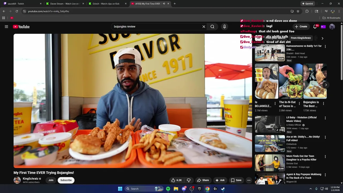Open the YouTube account avatar menu
343x193 pixels.
pos(332,27)
